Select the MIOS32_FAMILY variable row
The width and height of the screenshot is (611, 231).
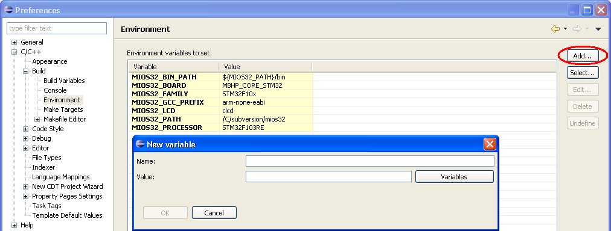342,94
